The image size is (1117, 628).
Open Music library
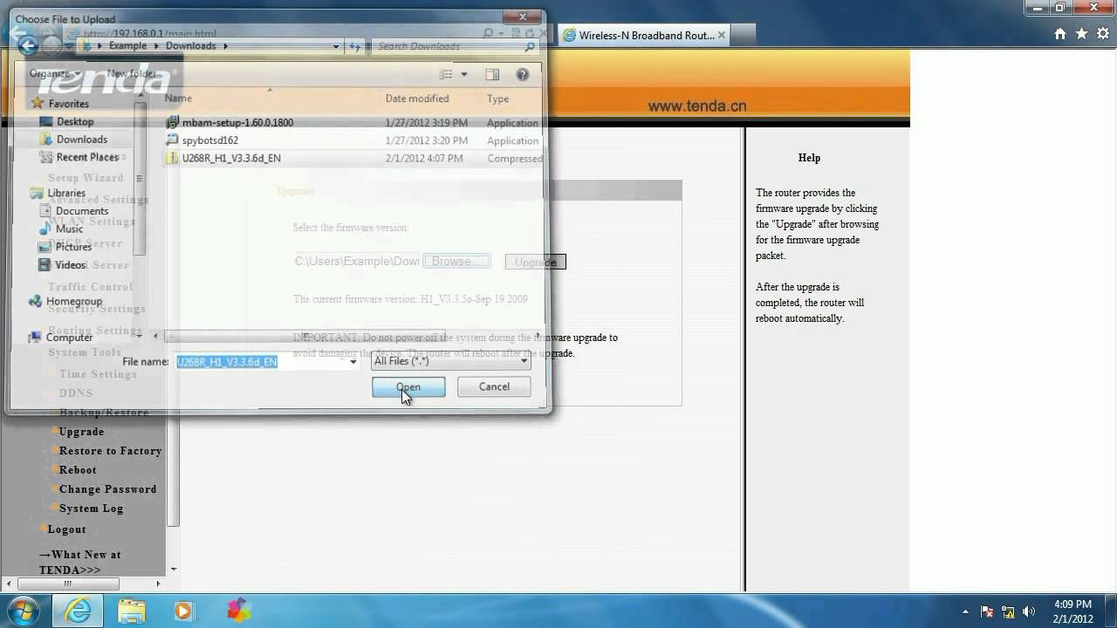click(x=69, y=229)
